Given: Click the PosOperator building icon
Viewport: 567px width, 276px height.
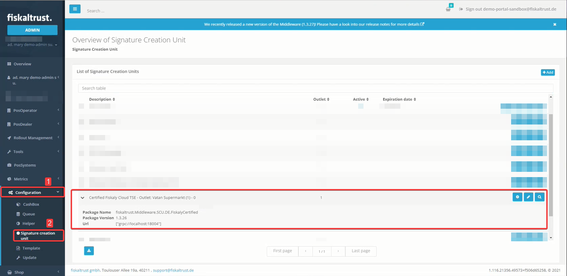Looking at the screenshot, I should click(9, 110).
